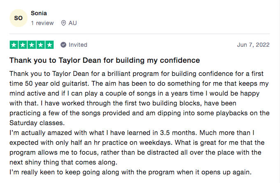Image resolution: width=280 pixels, height=183 pixels.
Task: Click the Invited verified checkmark icon
Action: click(63, 45)
